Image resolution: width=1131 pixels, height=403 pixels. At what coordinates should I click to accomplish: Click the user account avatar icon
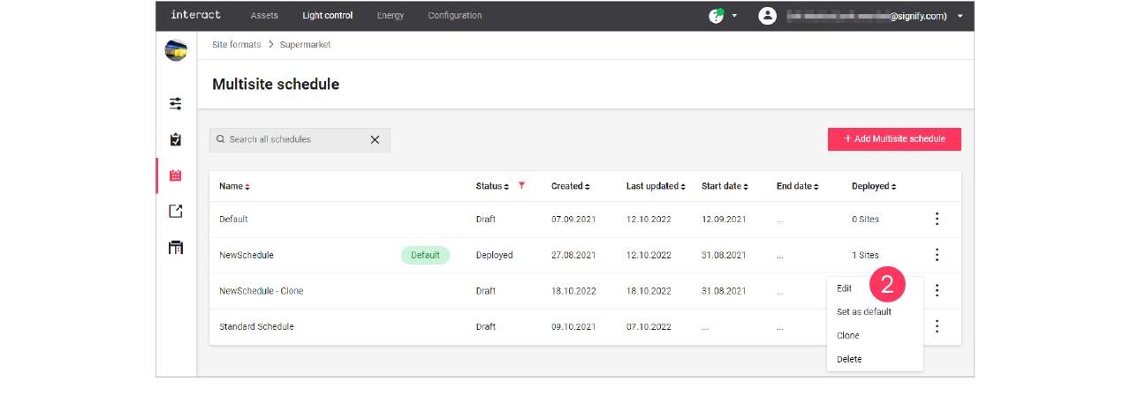(x=767, y=16)
